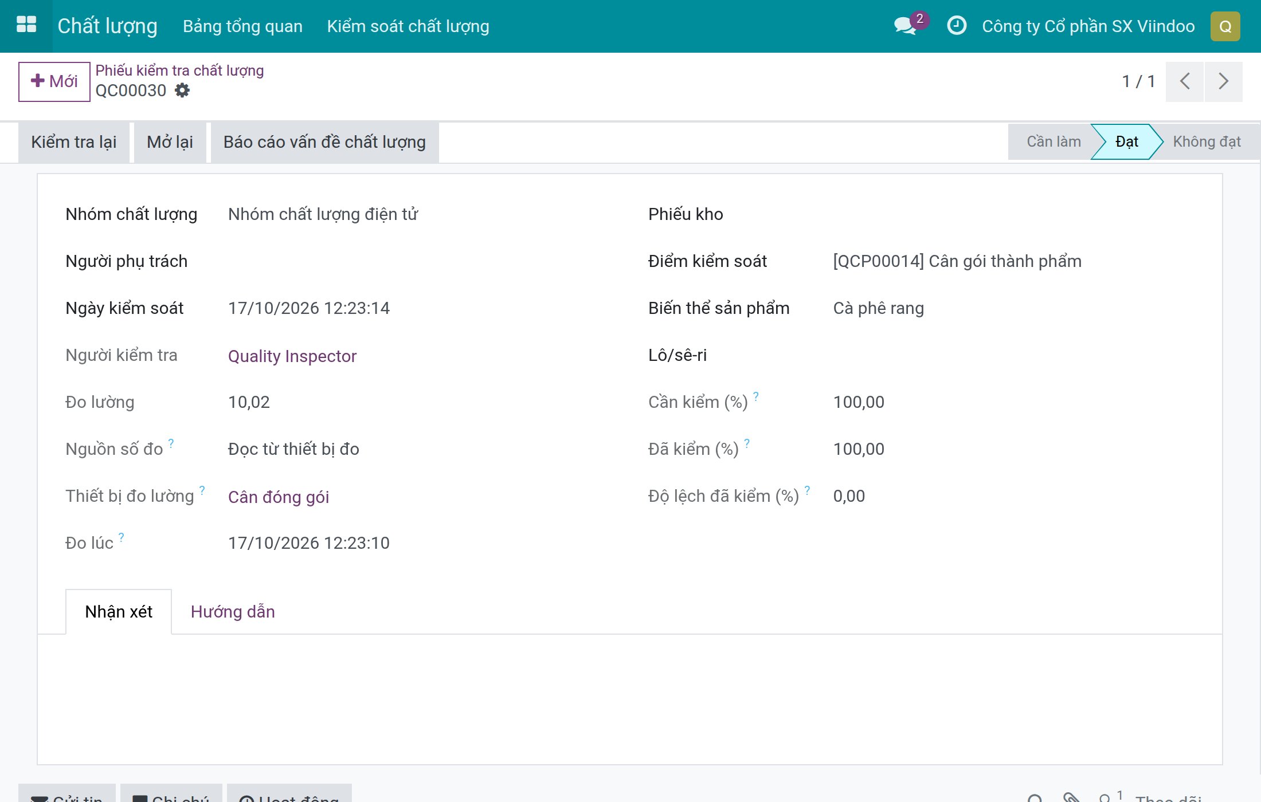1261x802 pixels.
Task: Select Cần làm status stage
Action: [1054, 142]
